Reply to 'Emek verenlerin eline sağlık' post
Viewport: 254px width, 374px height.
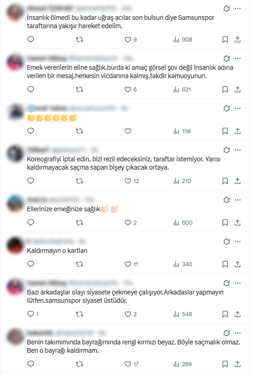[x=31, y=89]
